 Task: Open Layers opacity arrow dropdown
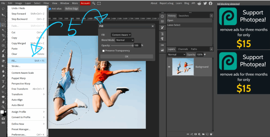(205, 54)
